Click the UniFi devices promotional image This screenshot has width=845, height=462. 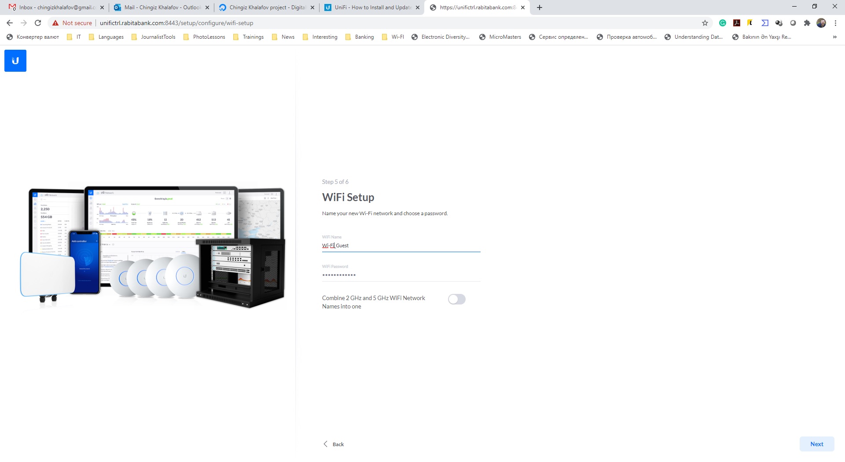(153, 247)
